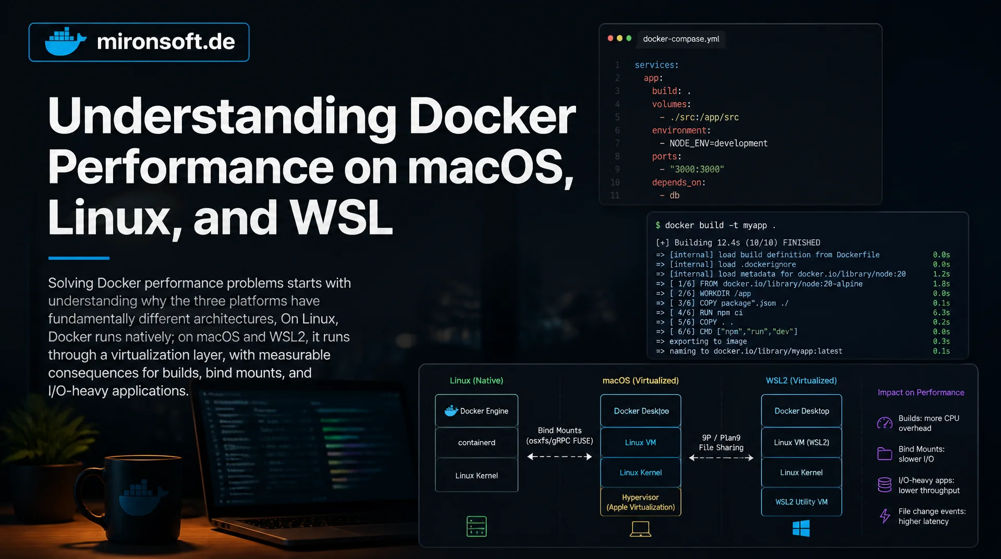1001x559 pixels.
Task: Click the 'services:' line in the code
Action: (x=656, y=65)
